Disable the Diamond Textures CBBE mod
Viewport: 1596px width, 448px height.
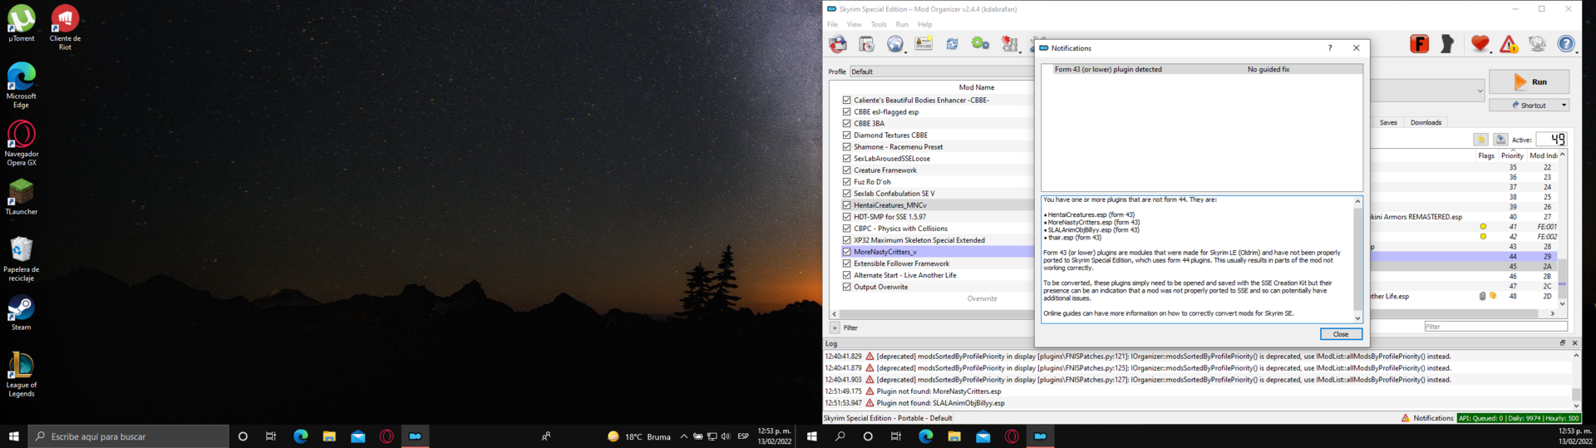(847, 135)
